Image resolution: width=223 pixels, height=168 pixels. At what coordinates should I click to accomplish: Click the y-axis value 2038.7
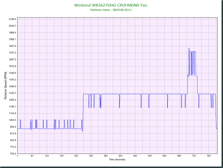(12, 26)
